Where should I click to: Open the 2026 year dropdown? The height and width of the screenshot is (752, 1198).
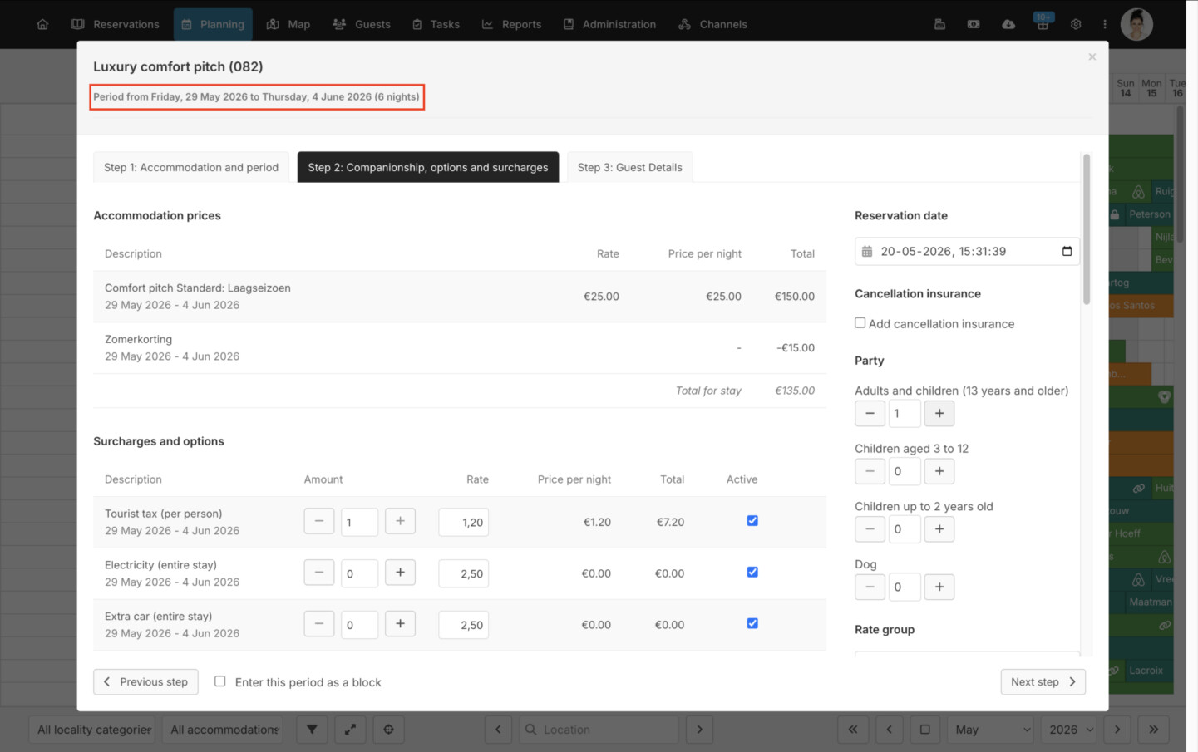pos(1071,730)
